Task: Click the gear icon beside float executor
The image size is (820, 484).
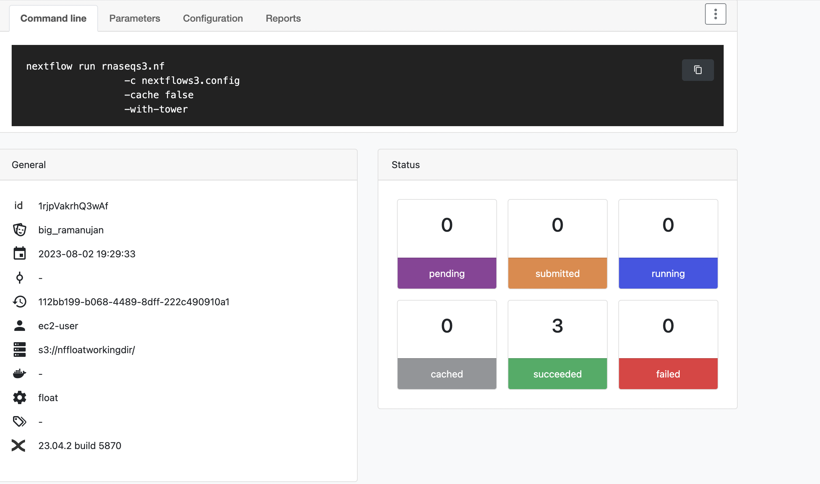Action: [20, 397]
